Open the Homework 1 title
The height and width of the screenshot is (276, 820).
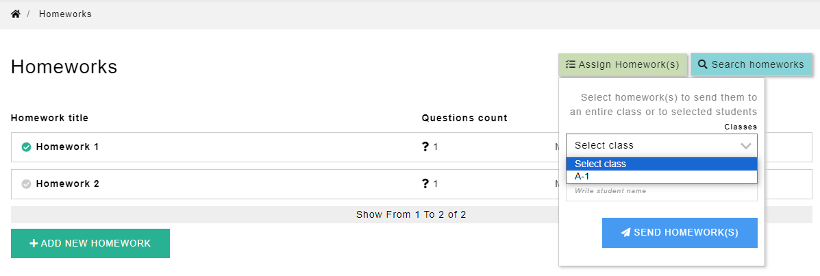coord(67,147)
